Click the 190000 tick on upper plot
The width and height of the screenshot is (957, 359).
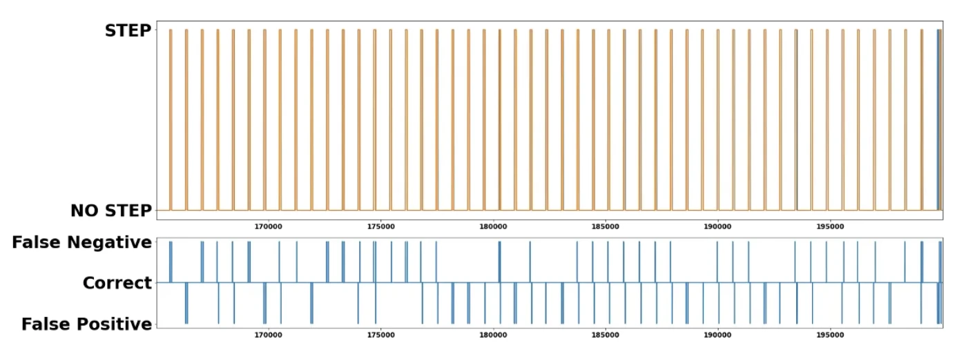(x=717, y=226)
